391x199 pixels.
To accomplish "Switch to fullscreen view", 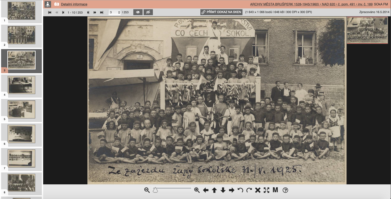I will tap(267, 190).
